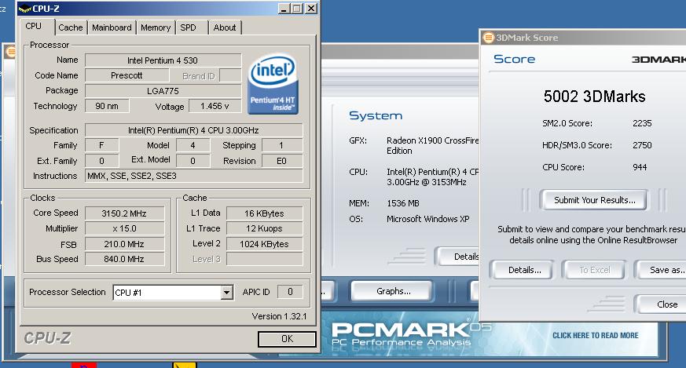Click the CPU-Z title bar icon

(25, 9)
